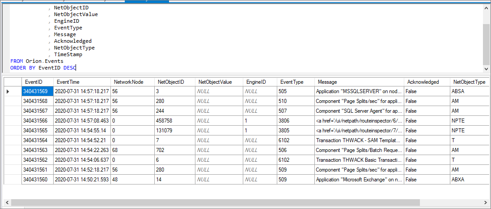
Task: Place cursor after DESC in query editor
Action: point(76,68)
